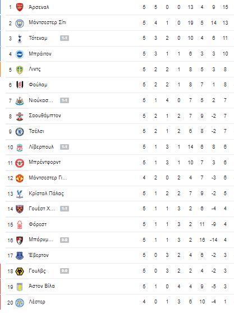Image resolution: width=234 pixels, height=313 pixels.
Task: Select the Tottenham cockerel crest icon
Action: [20, 39]
